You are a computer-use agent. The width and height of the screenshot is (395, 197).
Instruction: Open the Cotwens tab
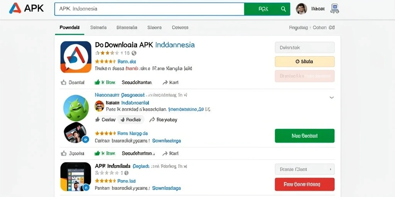[180, 27]
